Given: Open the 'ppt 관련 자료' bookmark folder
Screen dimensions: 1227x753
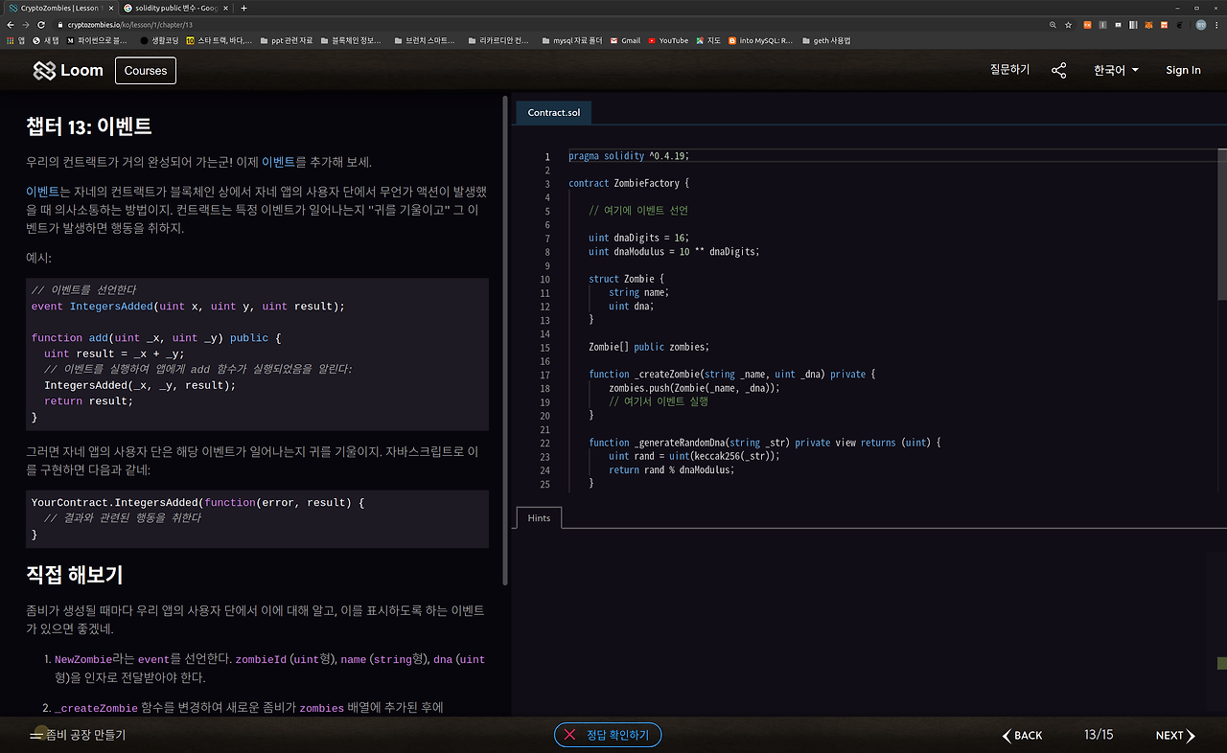Looking at the screenshot, I should click(x=286, y=40).
